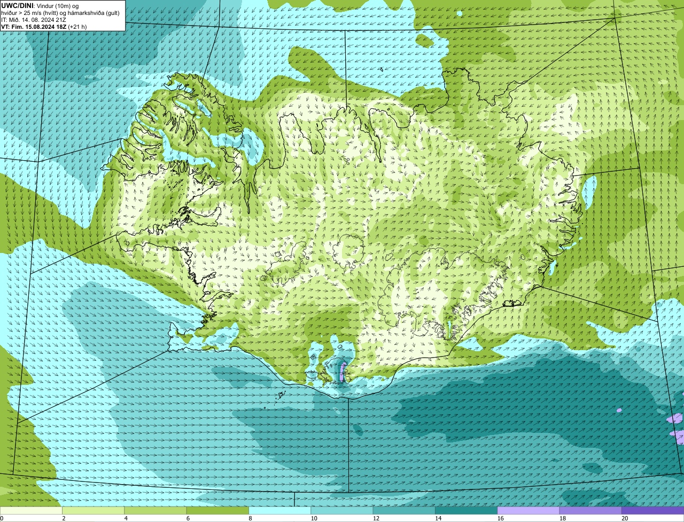Viewport: 684px width, 522px height.
Task: Click the scale label '4'
Action: point(126,518)
